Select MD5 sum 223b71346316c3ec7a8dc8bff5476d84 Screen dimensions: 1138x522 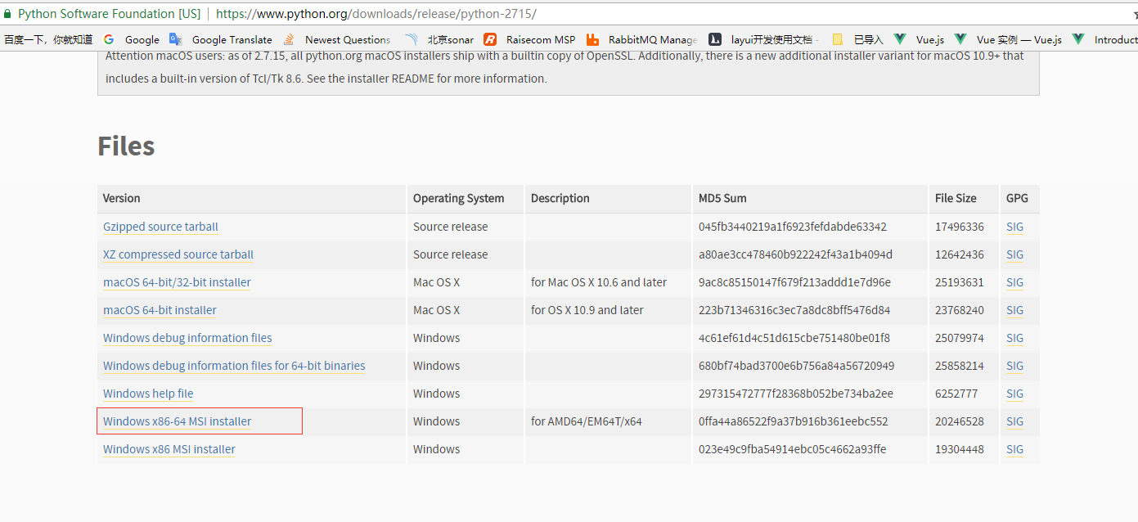pyautogui.click(x=794, y=310)
